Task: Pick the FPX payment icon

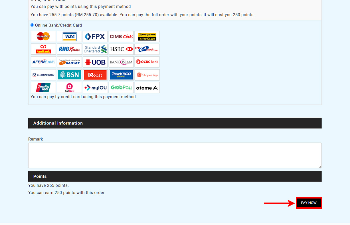Action: (95, 36)
